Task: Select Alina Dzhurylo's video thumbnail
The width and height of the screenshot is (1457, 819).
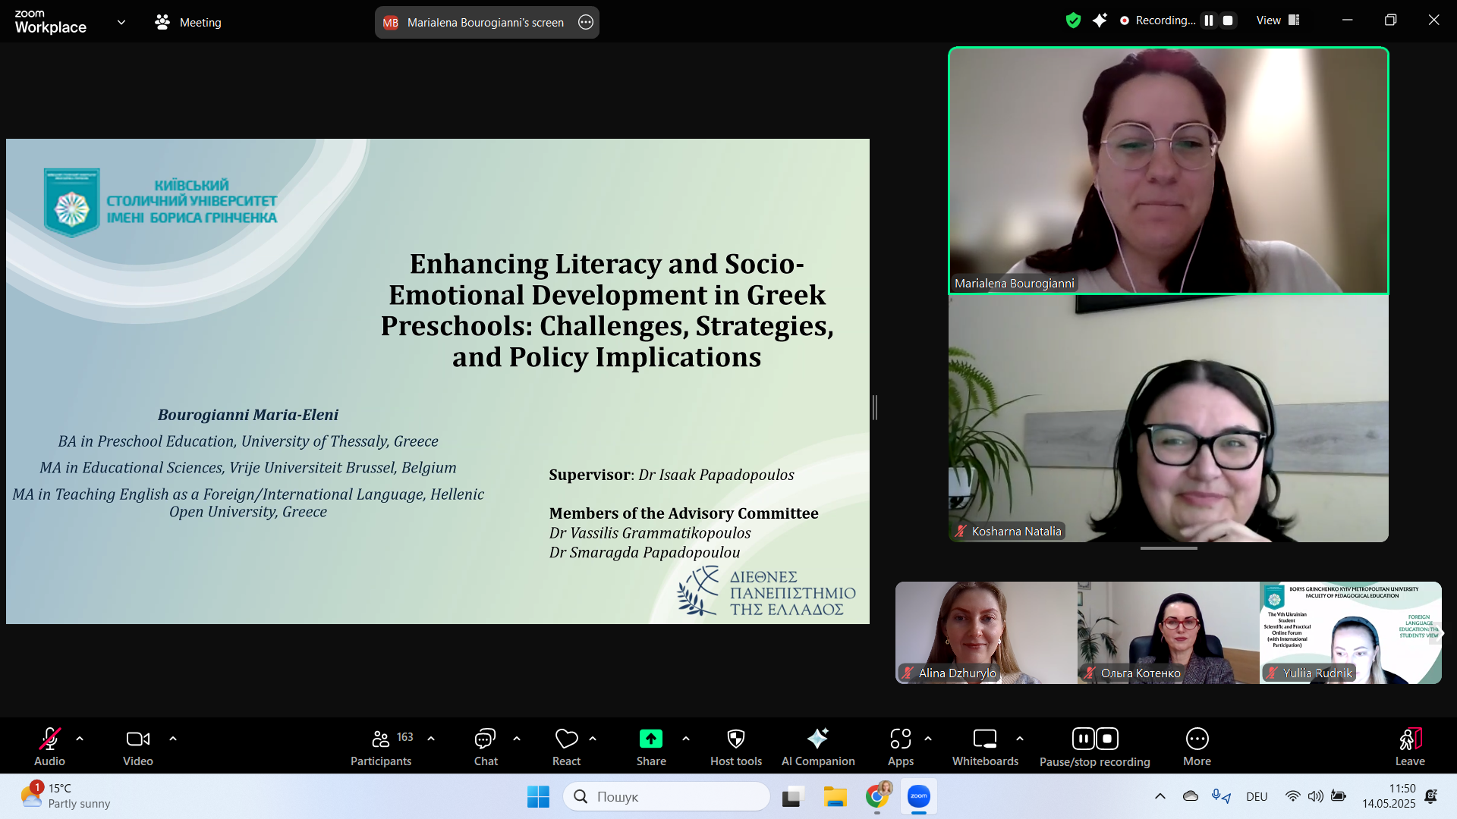Action: point(986,632)
